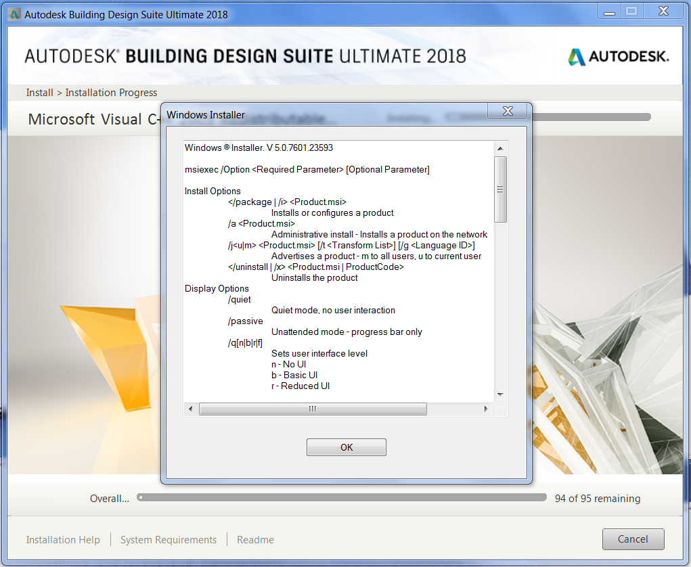Open the System Requirements link
Screen dimensions: 691x567
(169, 540)
